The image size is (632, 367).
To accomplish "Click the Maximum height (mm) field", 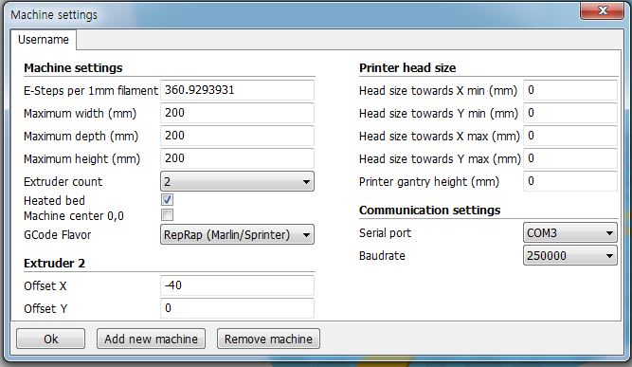I will (x=237, y=158).
